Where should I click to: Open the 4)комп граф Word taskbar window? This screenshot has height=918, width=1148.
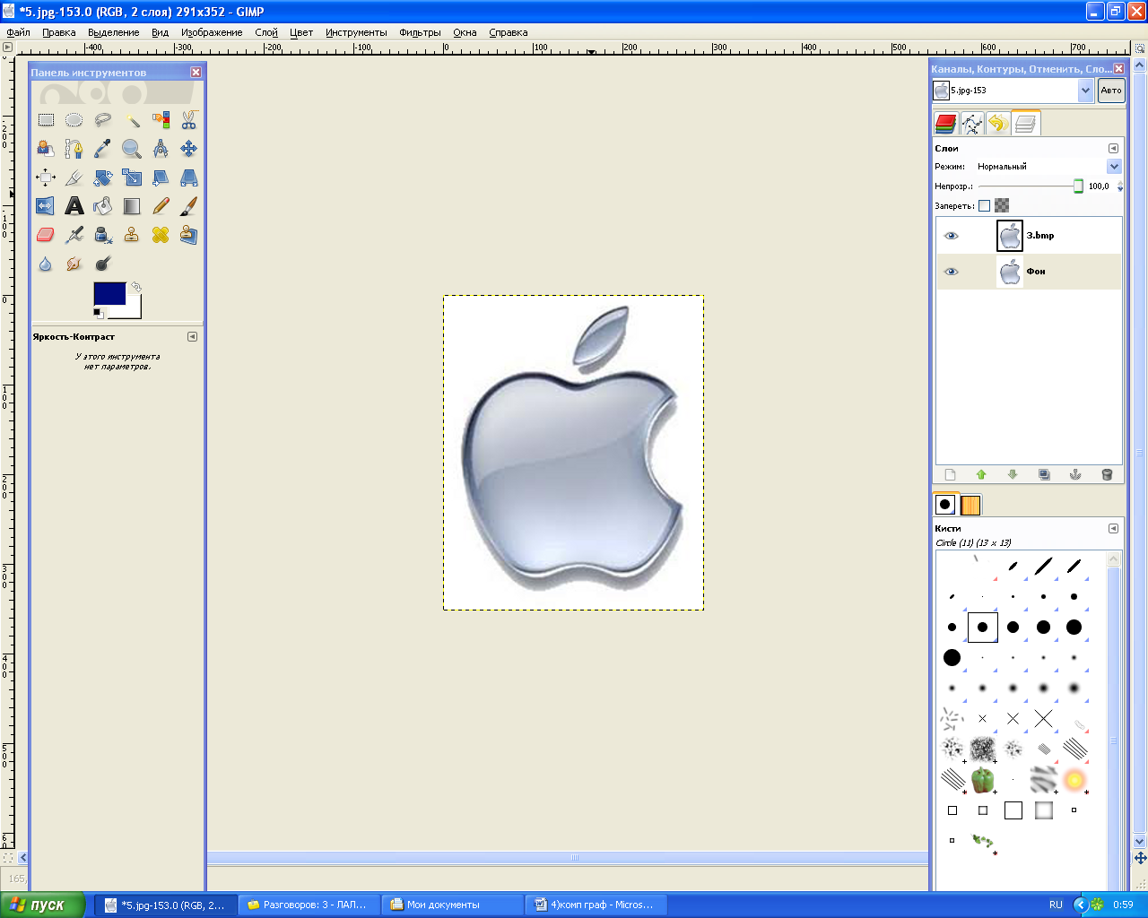coord(596,905)
